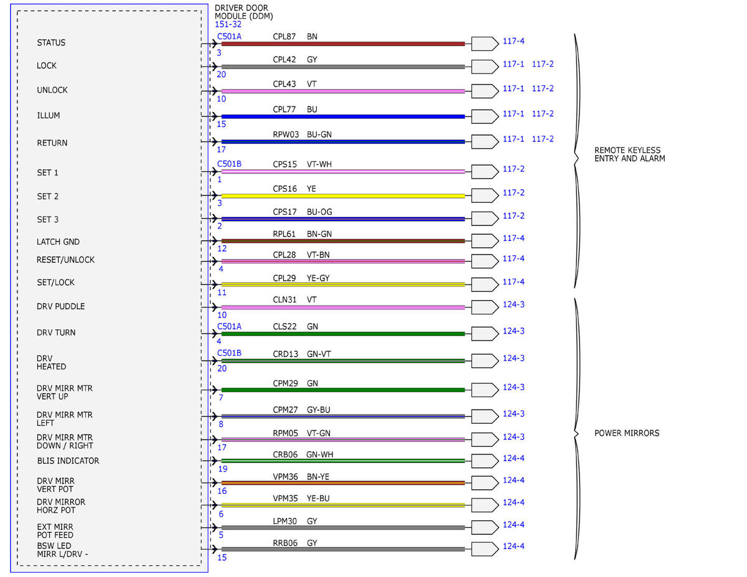This screenshot has height=577, width=747.
Task: Click the DRIVER DOOR MODULE (DDM) title
Action: coord(244,12)
